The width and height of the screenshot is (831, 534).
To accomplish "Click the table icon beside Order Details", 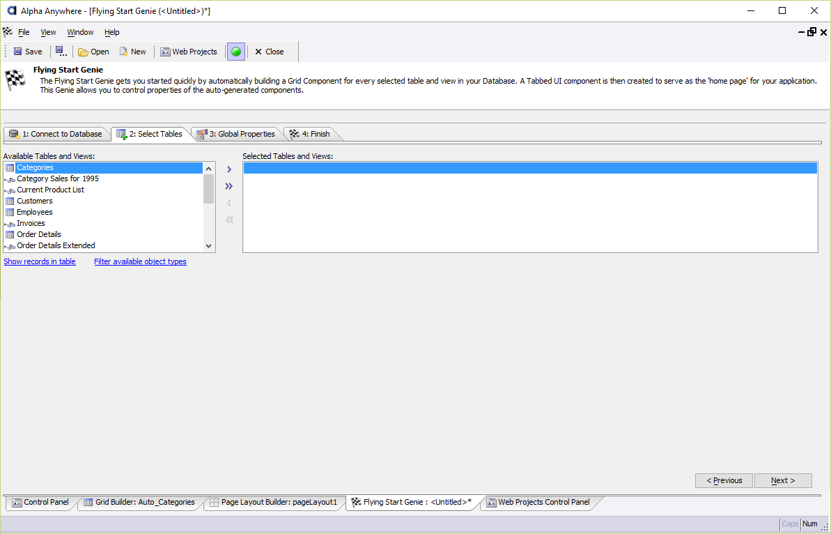I will pyautogui.click(x=10, y=234).
